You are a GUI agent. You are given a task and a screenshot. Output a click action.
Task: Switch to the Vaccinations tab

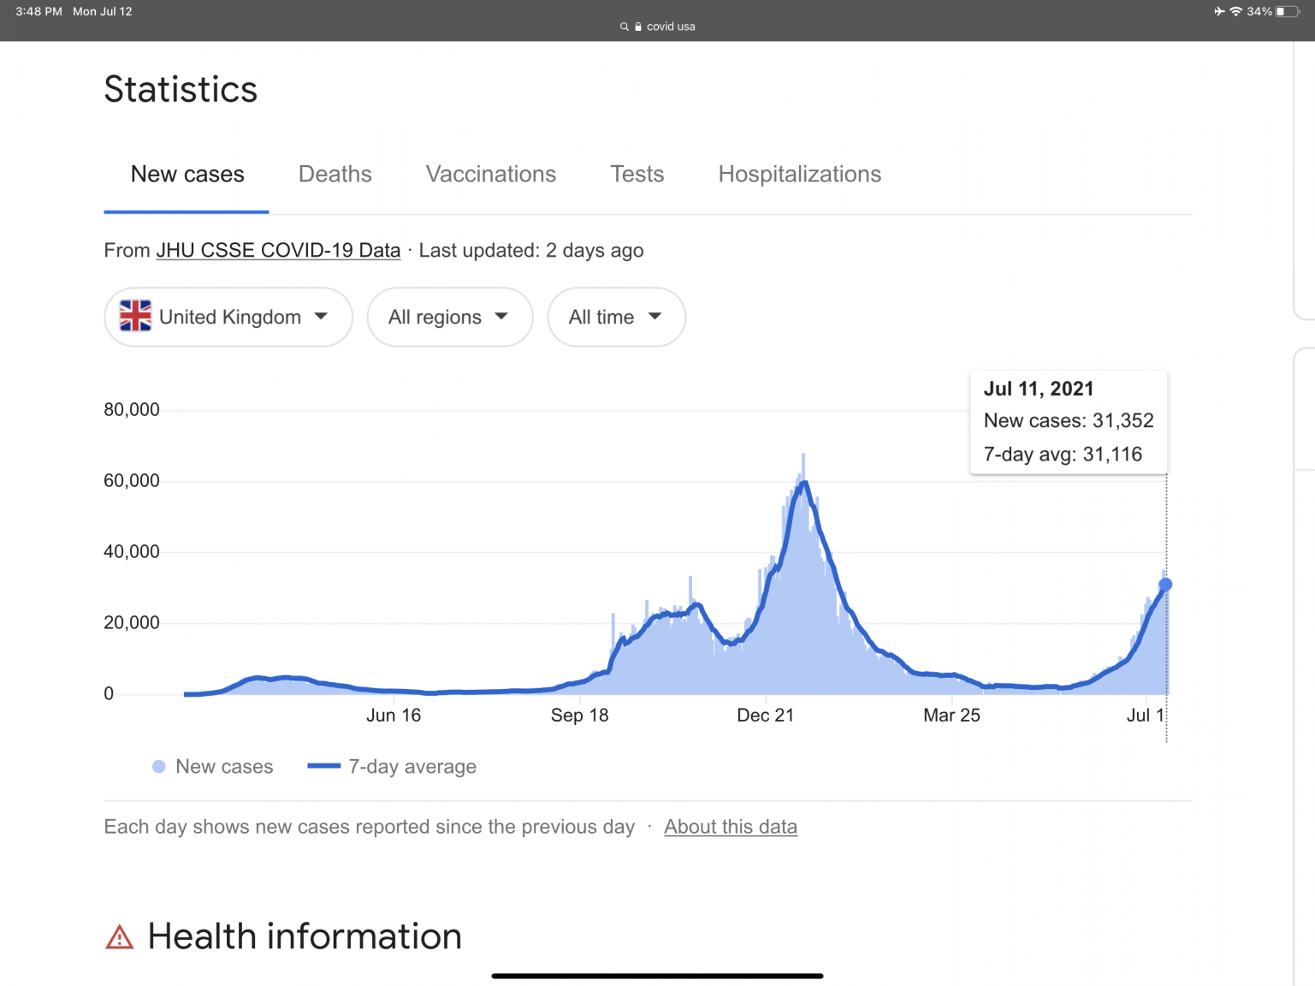490,175
